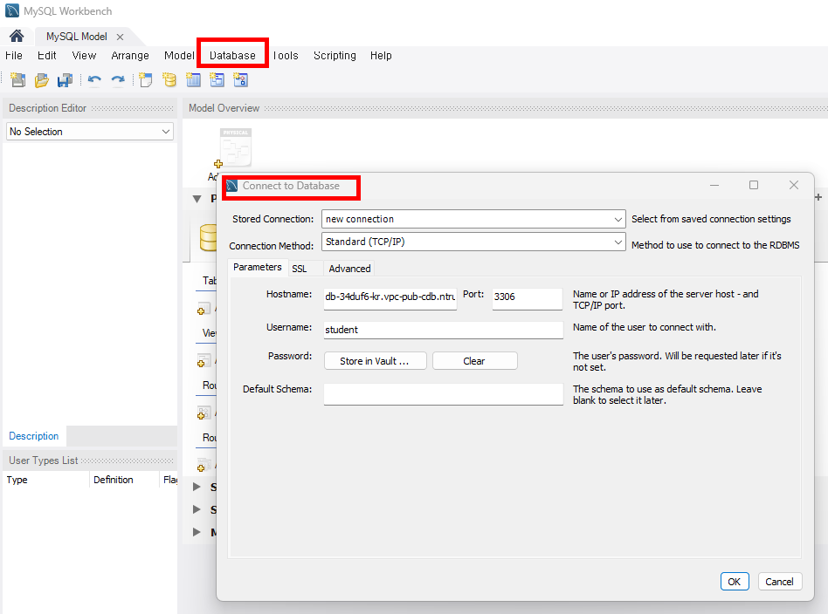Collapse the Physical Schemas section triangle

coord(197,199)
